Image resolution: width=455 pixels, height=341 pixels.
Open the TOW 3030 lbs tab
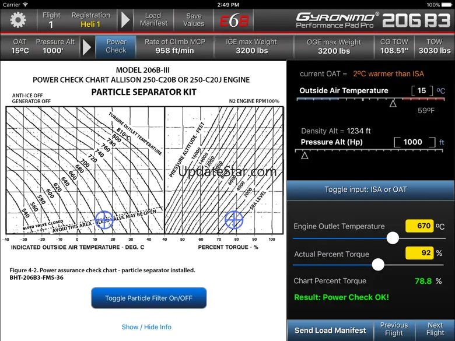435,47
